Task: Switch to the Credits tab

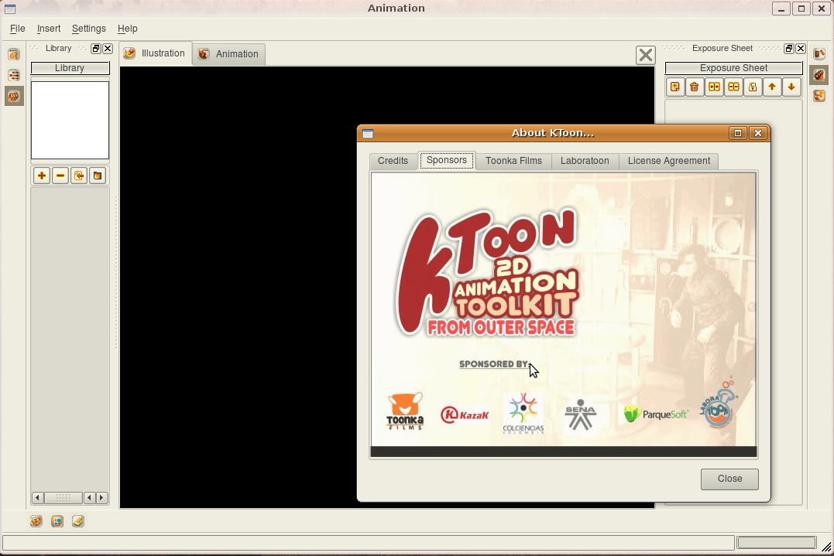Action: coord(393,161)
